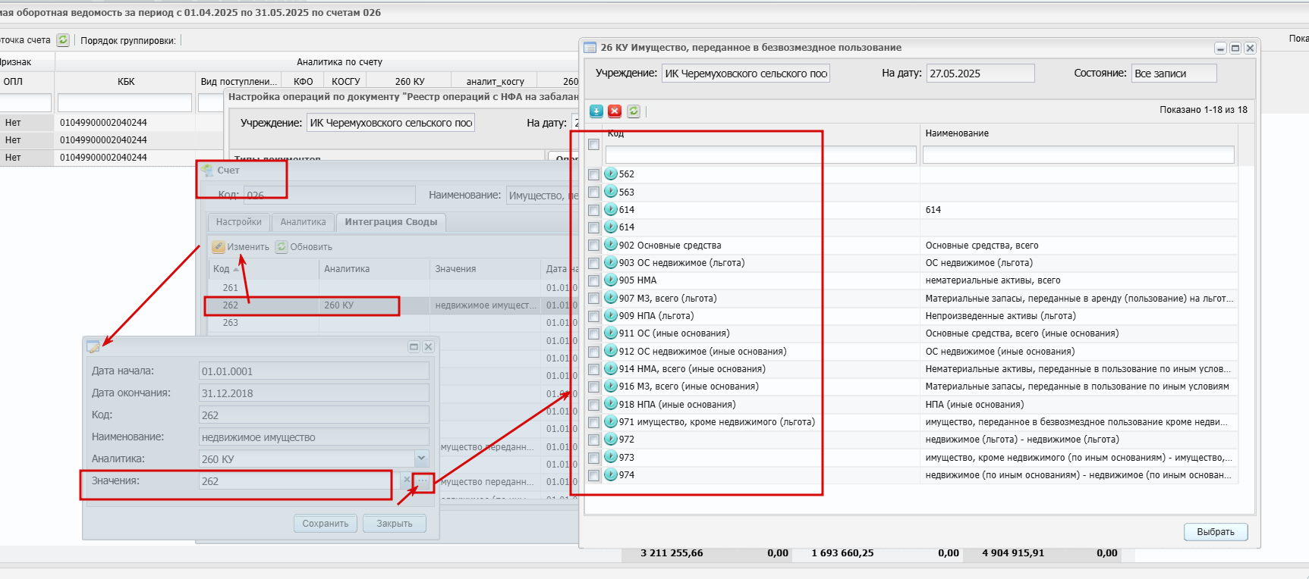Click the round arrow icon for 914 НМА, всего
Viewport: 1309px width, 579px height.
[x=611, y=368]
